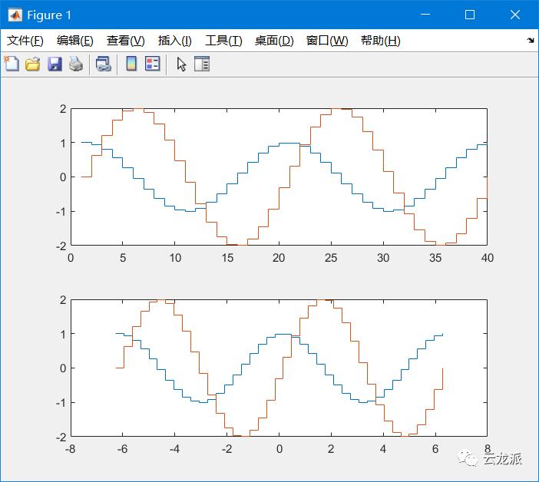Open the 查看(V) menu
This screenshot has height=482, width=539.
(x=125, y=41)
